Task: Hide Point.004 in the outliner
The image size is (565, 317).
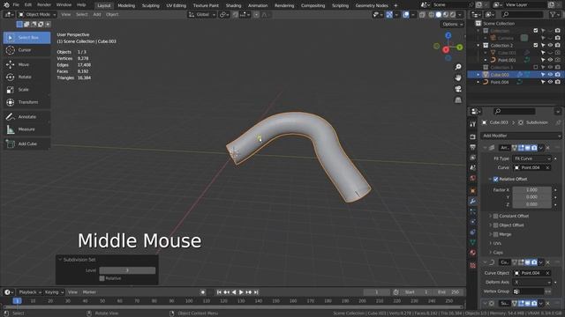Action: pos(550,82)
